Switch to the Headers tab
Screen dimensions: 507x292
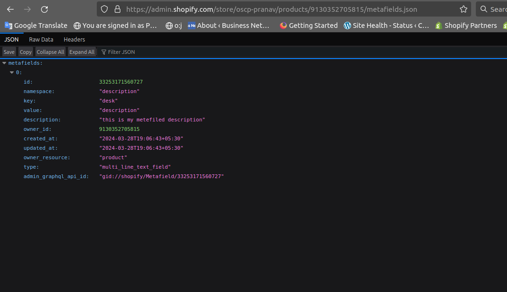point(74,40)
